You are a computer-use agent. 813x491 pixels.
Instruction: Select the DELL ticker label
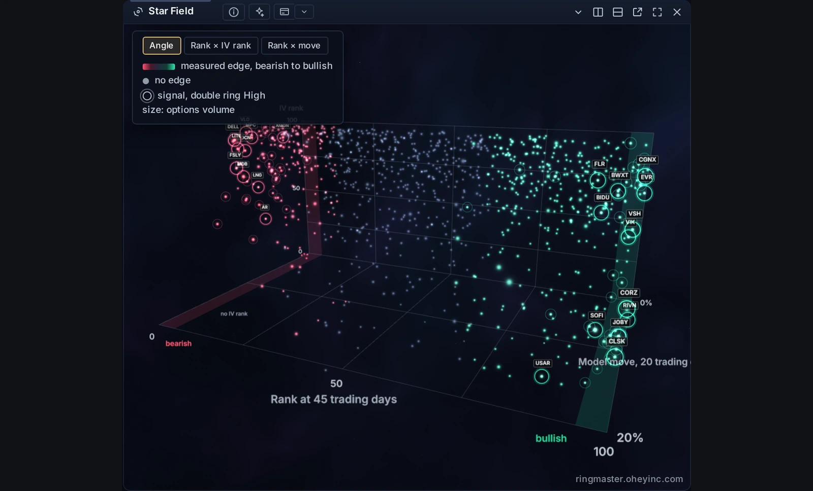[x=233, y=127]
